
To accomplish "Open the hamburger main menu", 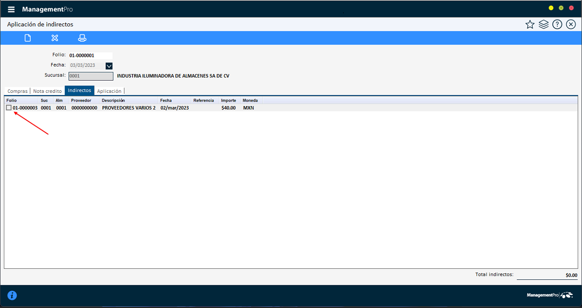I will pyautogui.click(x=11, y=9).
